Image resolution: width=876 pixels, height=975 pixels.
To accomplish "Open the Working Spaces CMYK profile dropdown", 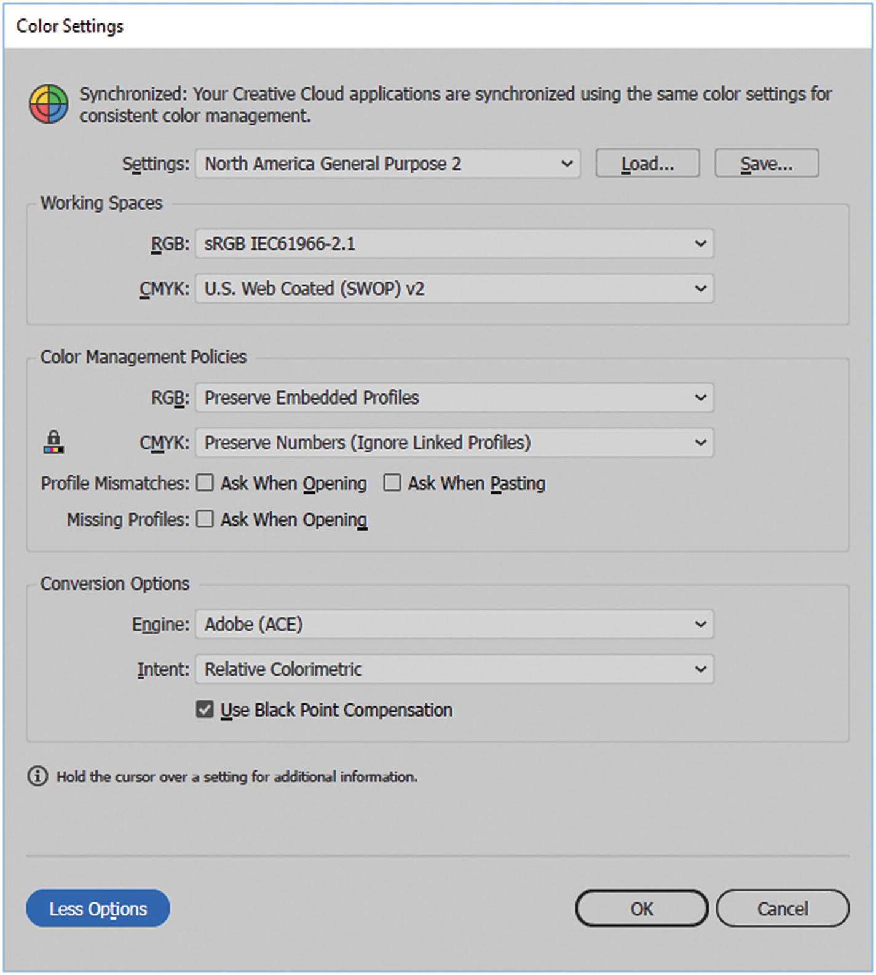I will pos(454,289).
